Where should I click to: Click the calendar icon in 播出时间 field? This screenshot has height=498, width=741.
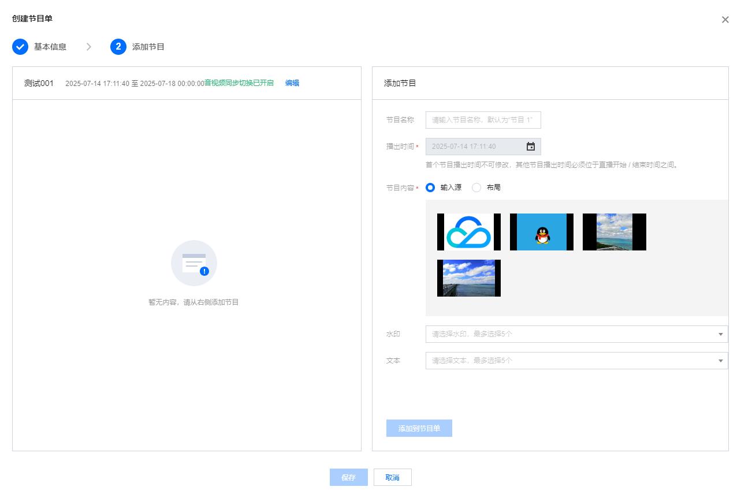pyautogui.click(x=531, y=147)
